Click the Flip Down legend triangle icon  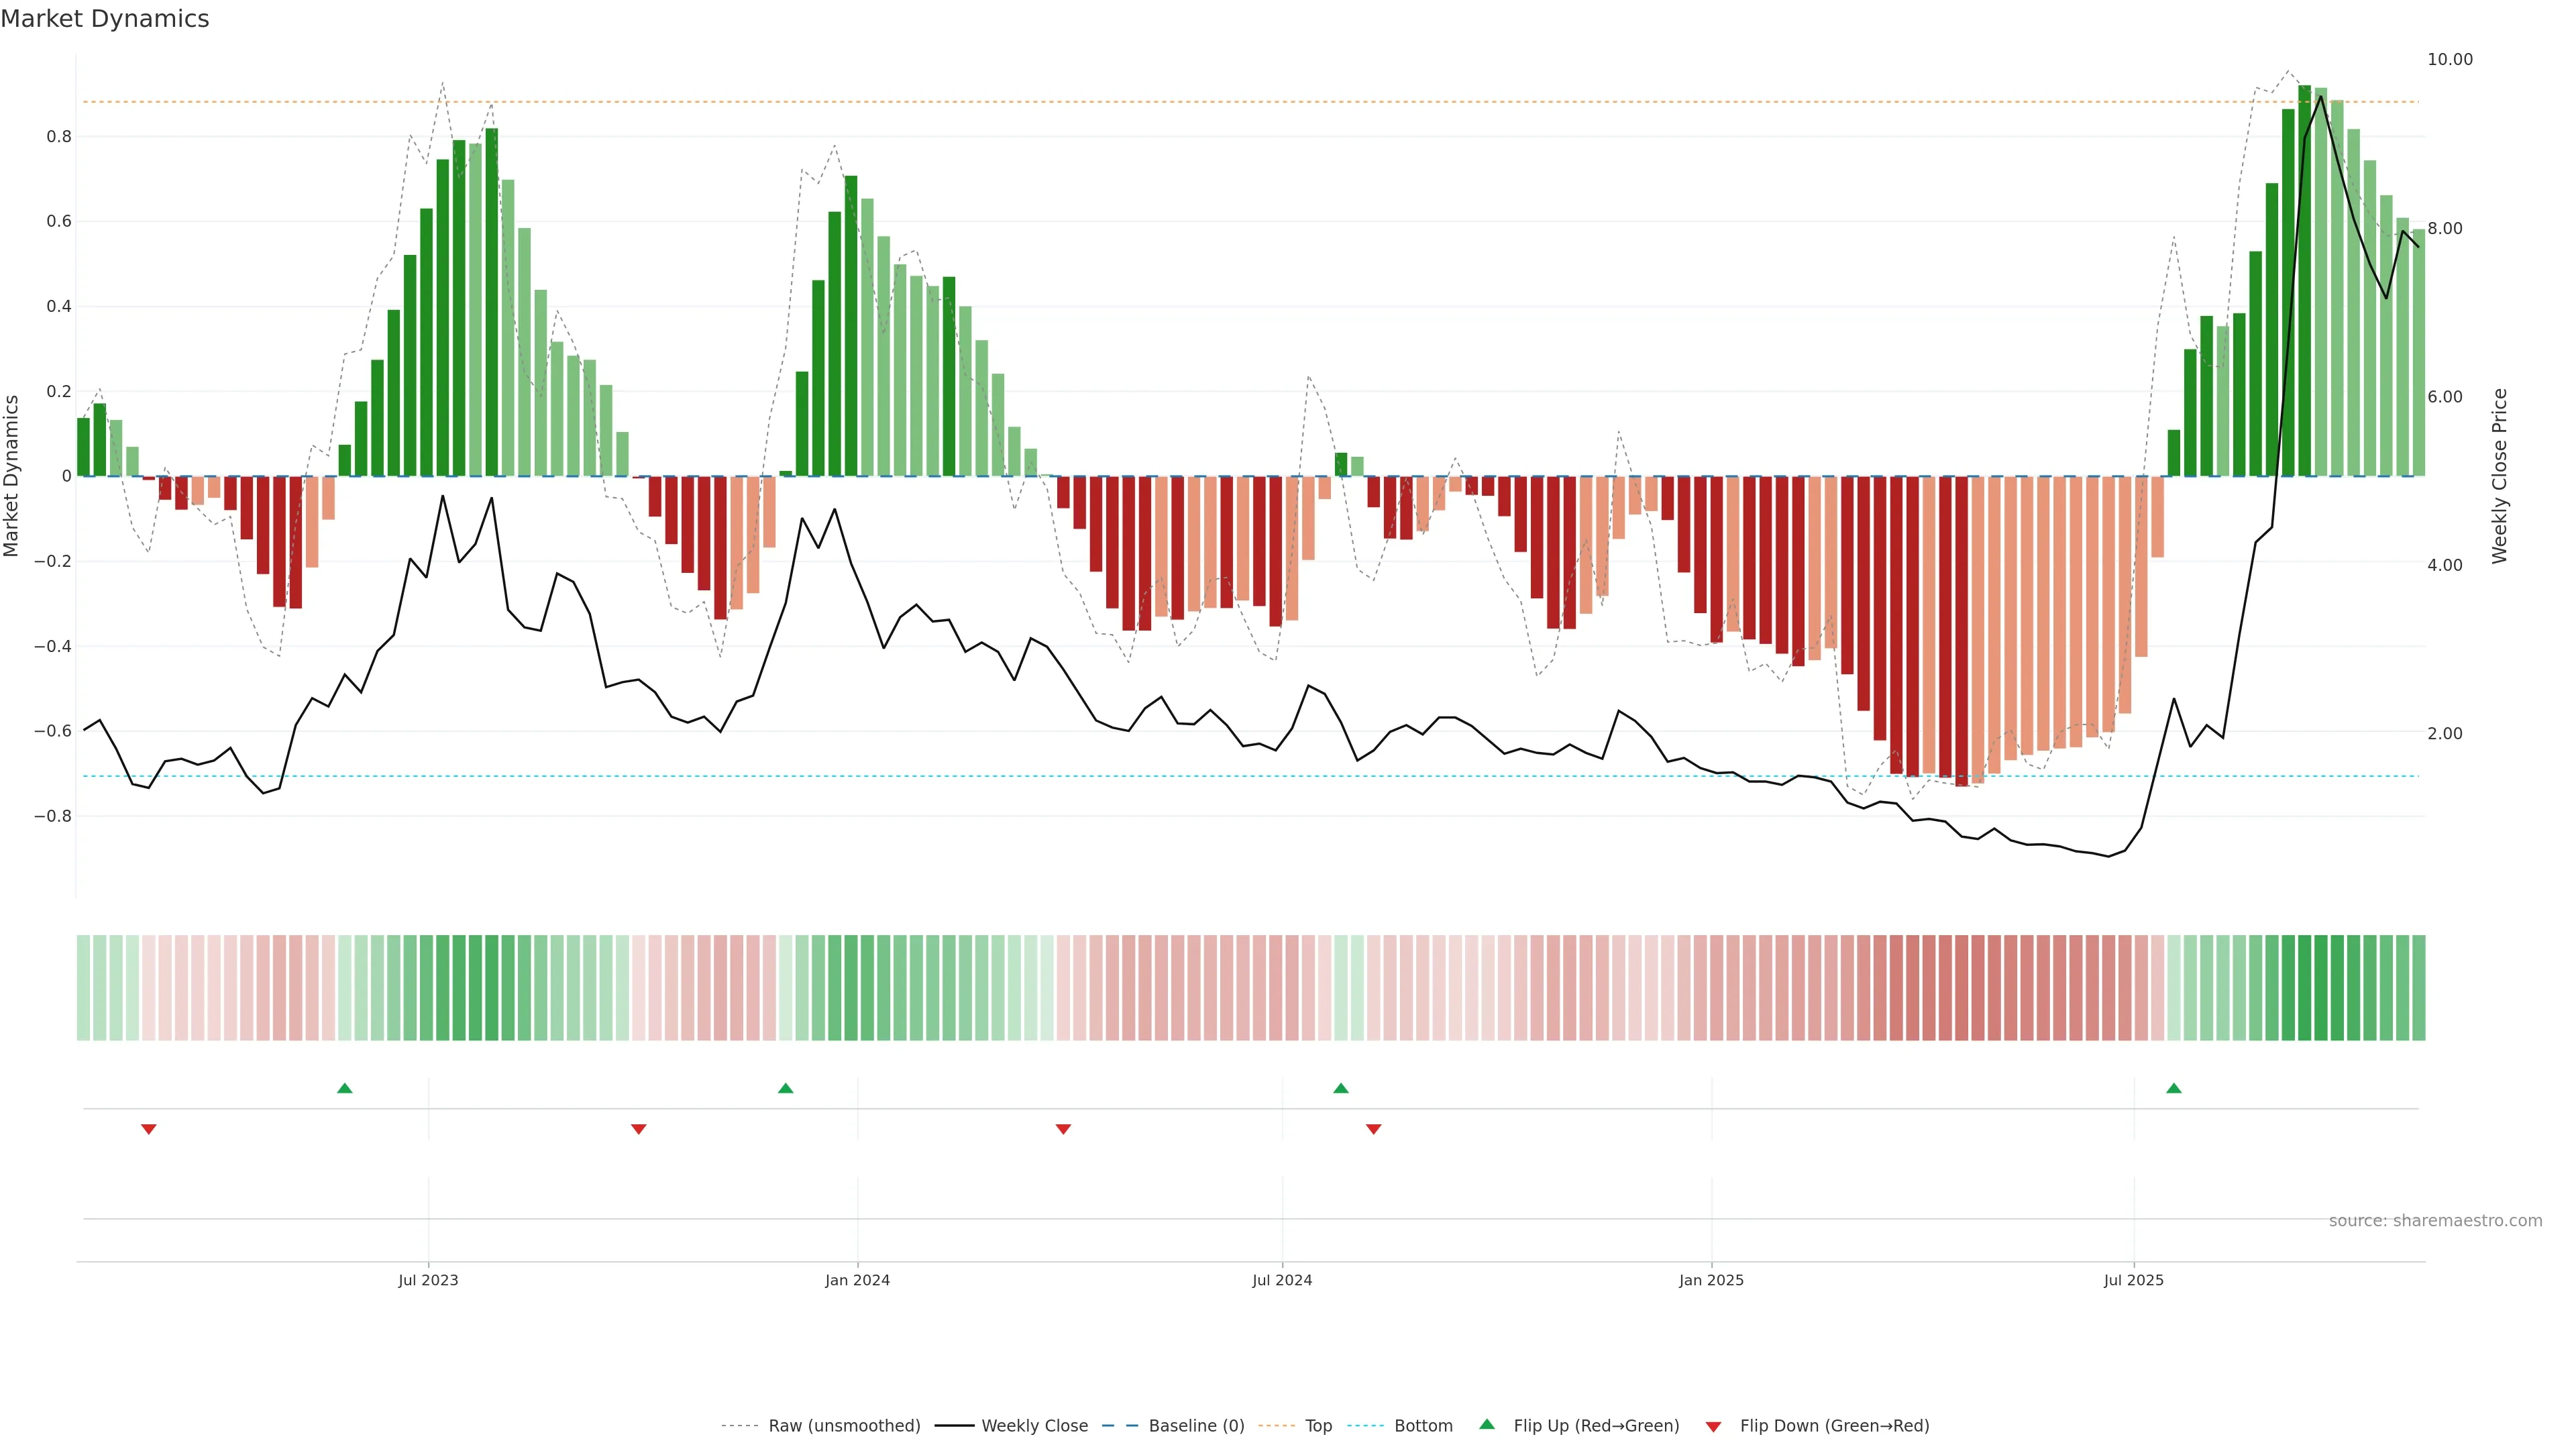pos(1713,1427)
